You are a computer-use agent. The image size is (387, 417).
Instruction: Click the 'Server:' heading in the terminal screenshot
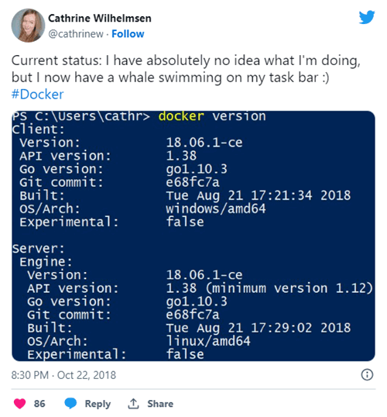point(38,248)
